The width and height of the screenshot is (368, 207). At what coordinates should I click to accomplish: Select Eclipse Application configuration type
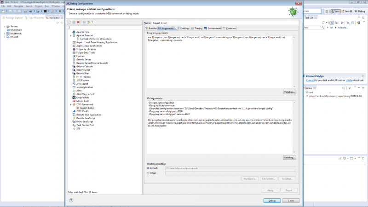point(86,49)
